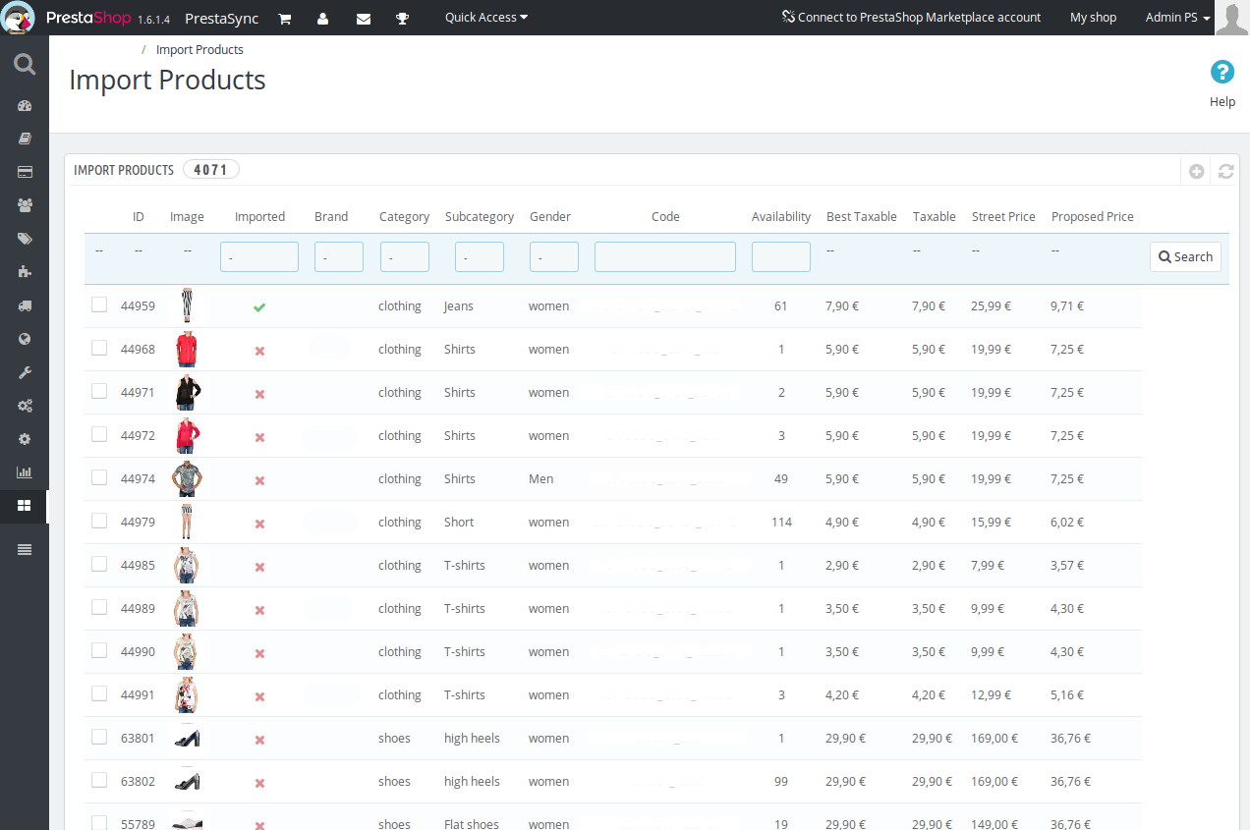Open the Help question mark icon
Screen dimensions: 1250x830
click(x=1222, y=73)
